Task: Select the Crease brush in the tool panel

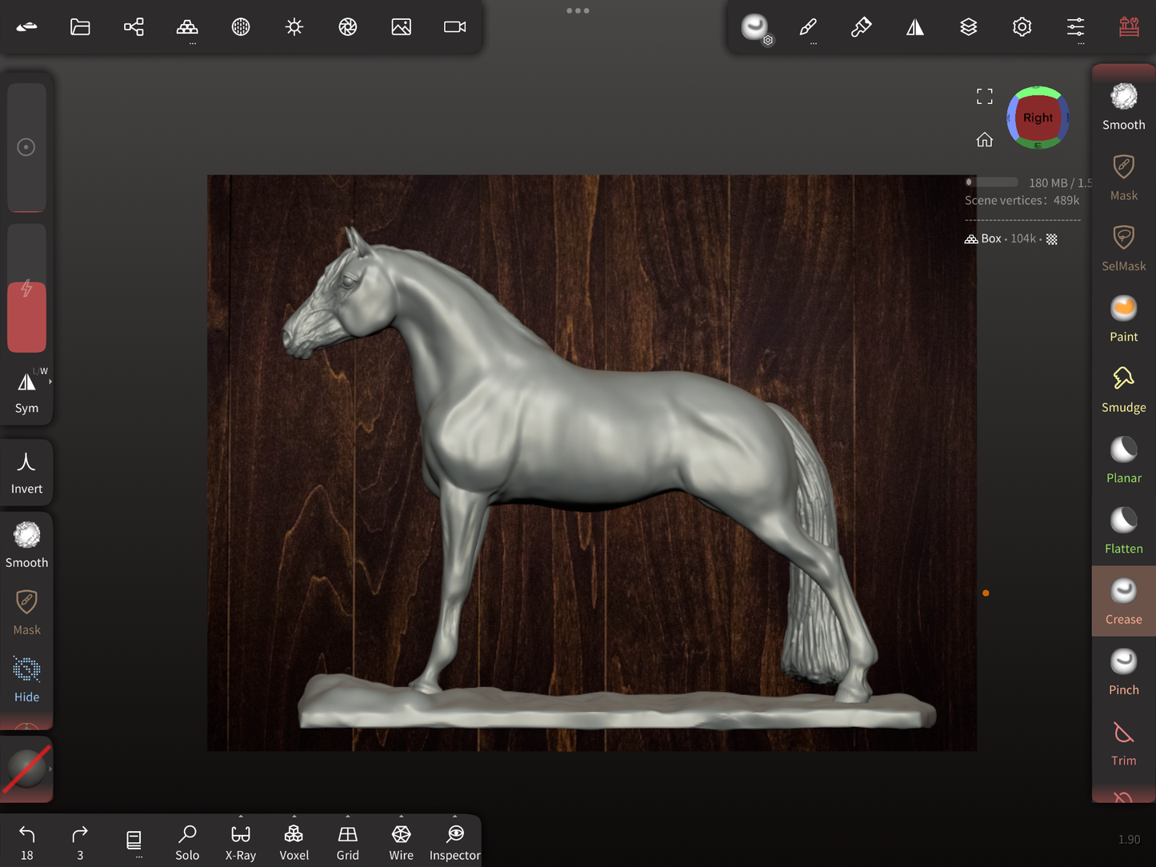Action: point(1123,601)
